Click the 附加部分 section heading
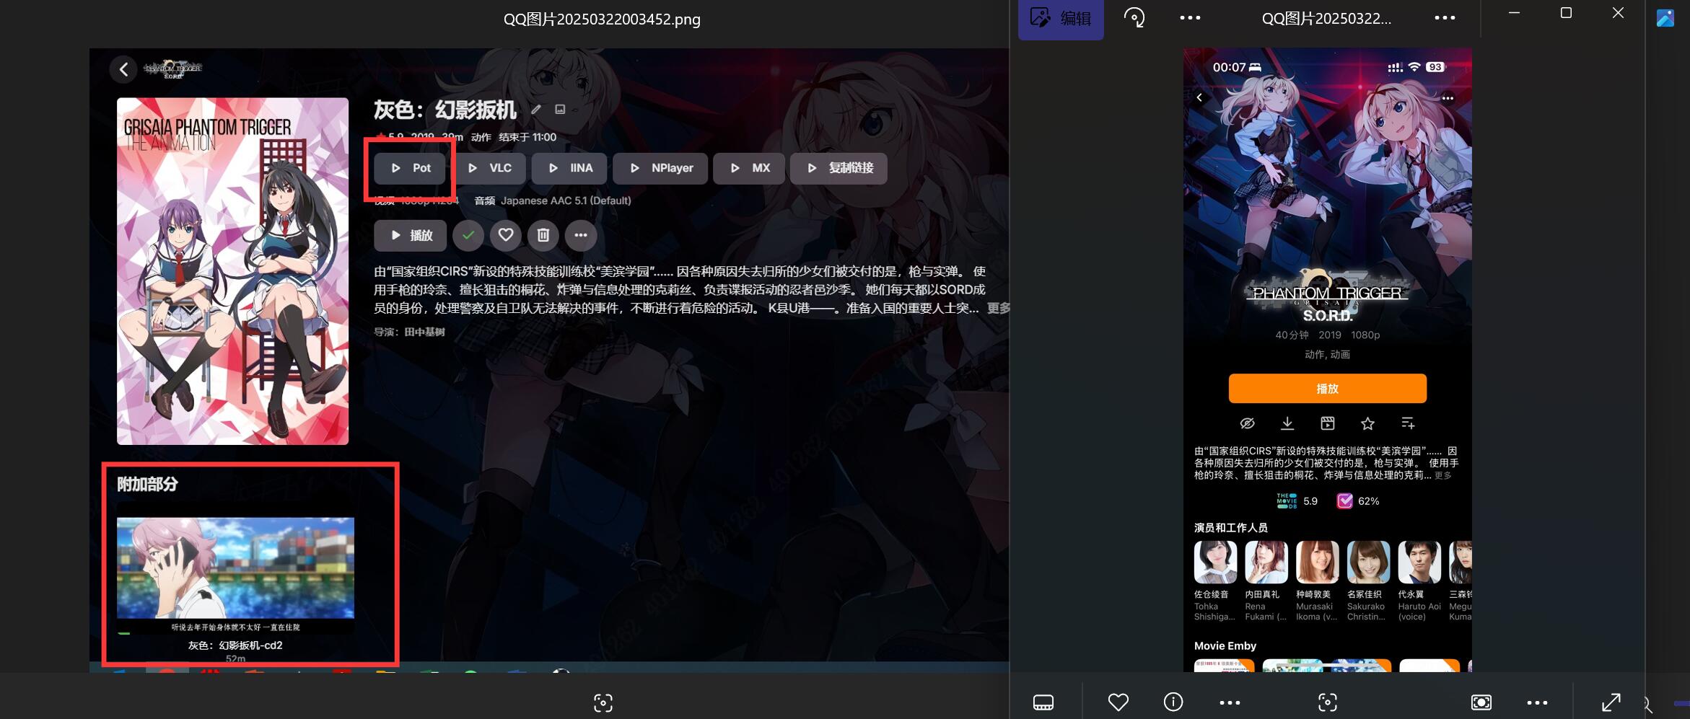This screenshot has width=1690, height=719. 147,485
